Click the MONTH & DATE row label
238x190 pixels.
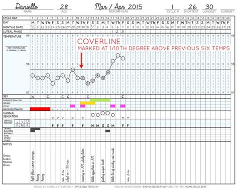pyautogui.click(x=13, y=27)
